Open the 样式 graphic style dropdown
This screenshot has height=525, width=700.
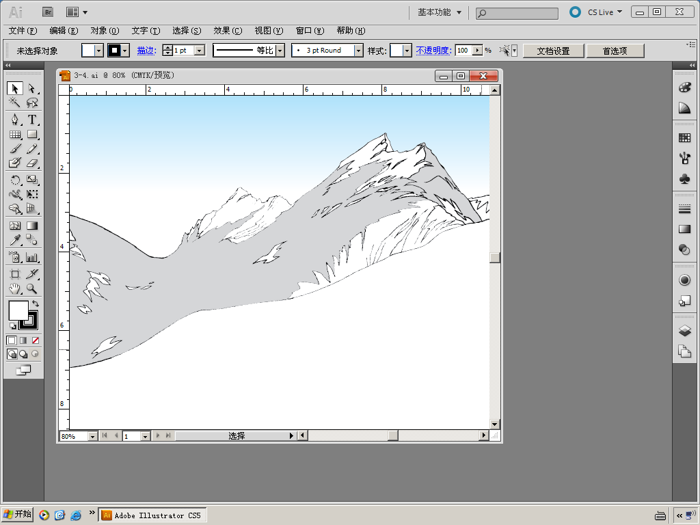(x=407, y=51)
